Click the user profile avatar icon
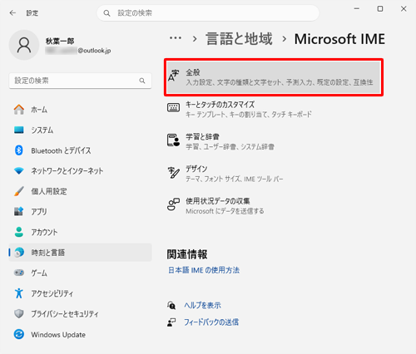This screenshot has width=416, height=354. click(x=24, y=45)
